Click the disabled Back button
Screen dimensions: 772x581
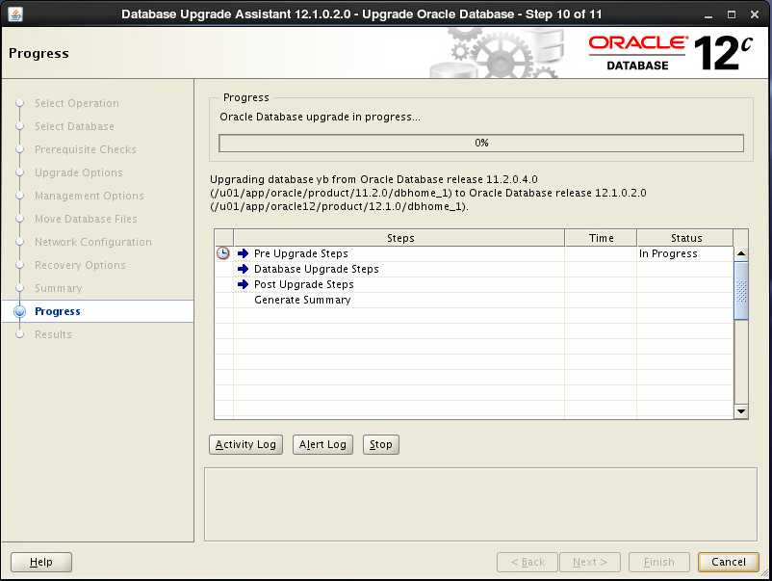(528, 562)
